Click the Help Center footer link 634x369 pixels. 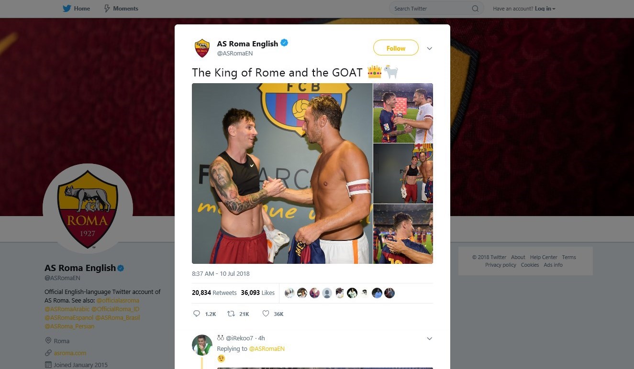tap(544, 257)
